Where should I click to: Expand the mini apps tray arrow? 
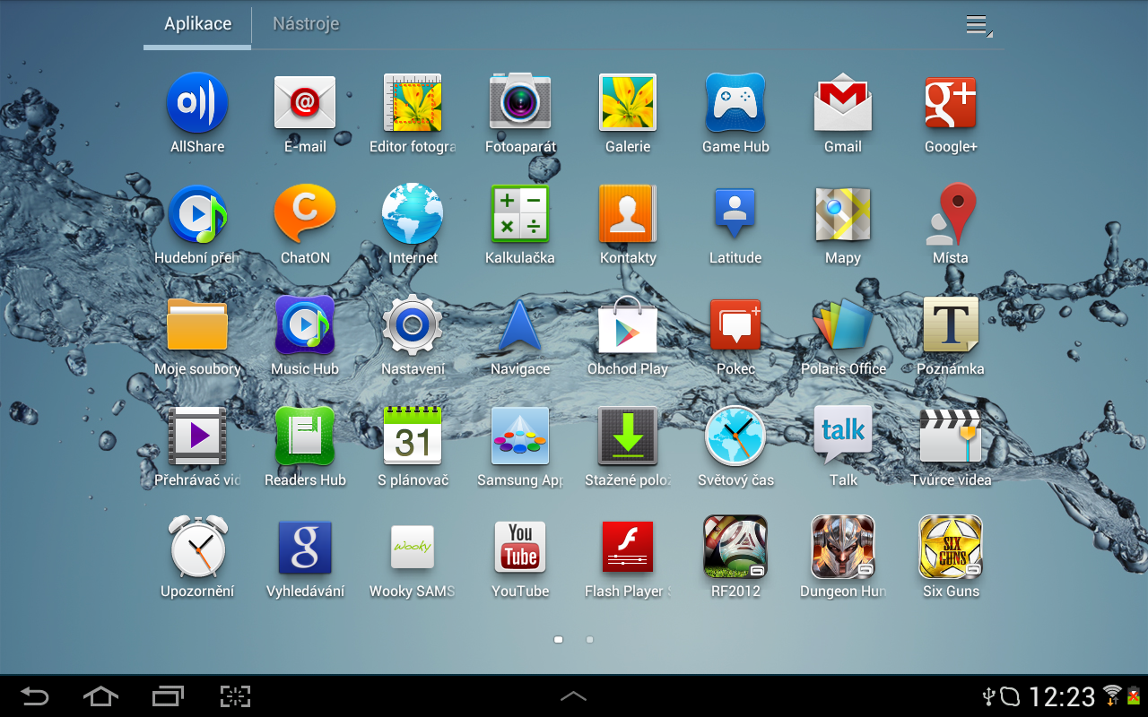(573, 695)
